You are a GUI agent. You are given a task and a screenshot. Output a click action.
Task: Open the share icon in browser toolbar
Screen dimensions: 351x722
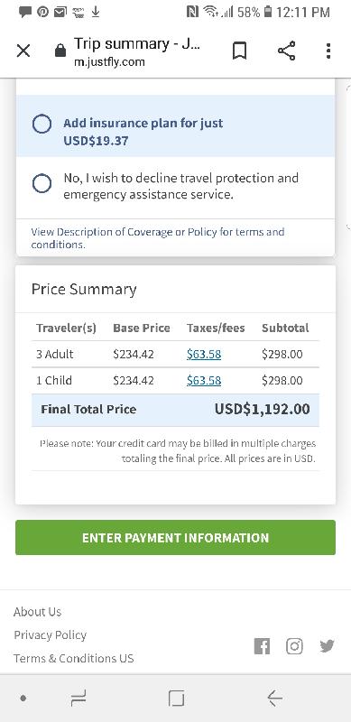287,51
